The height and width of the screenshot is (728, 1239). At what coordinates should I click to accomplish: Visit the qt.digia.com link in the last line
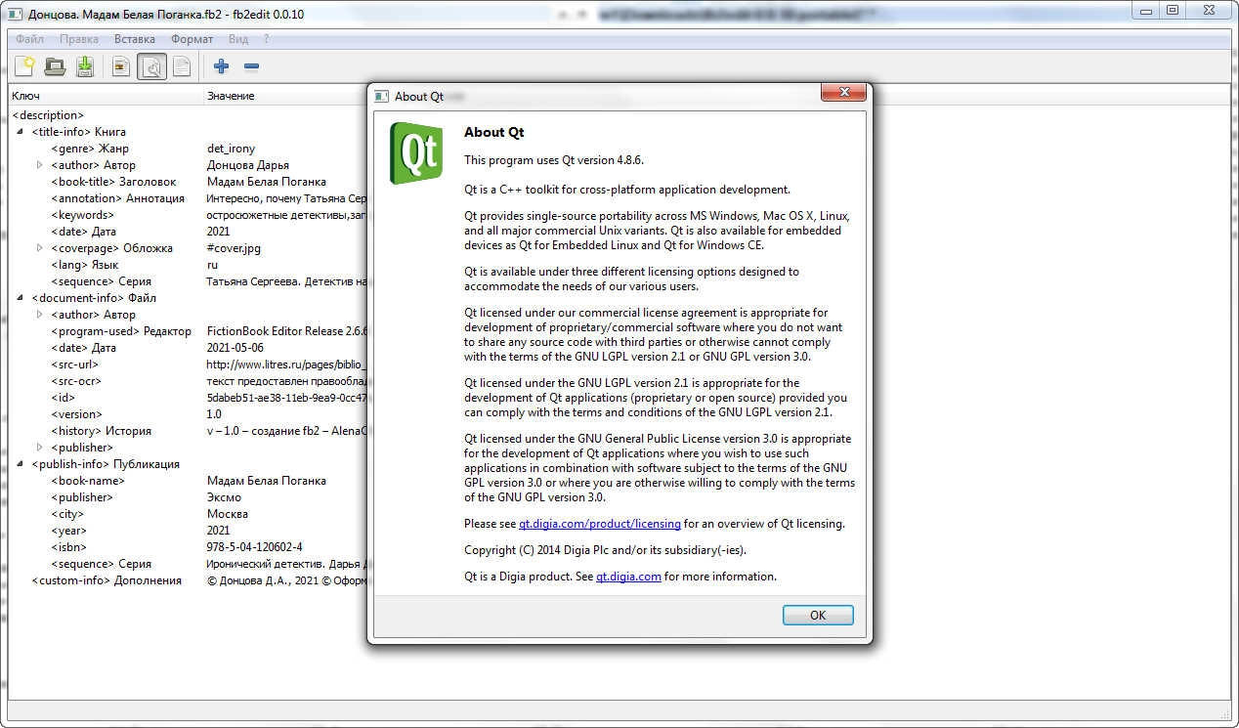628,577
